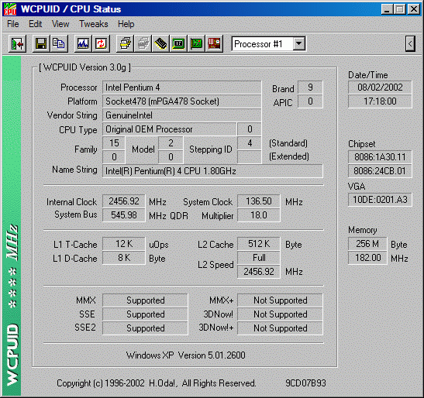Click the Internal Clock value '2456.92'
The width and height of the screenshot is (424, 398).
tap(124, 201)
